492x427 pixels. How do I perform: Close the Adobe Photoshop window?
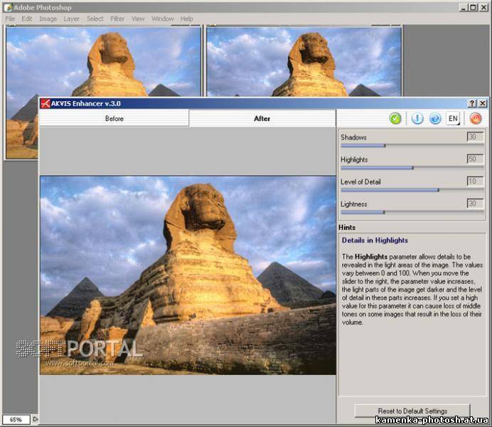coord(483,7)
